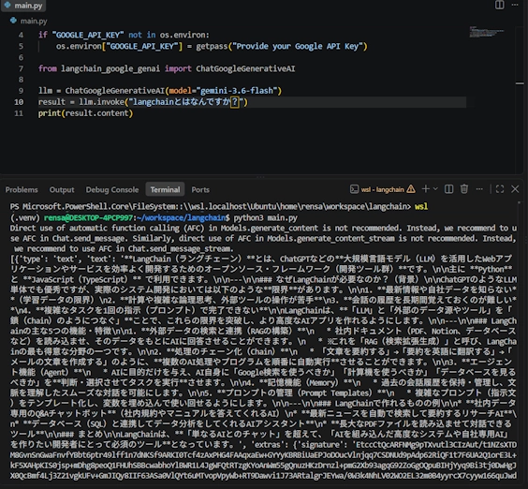Select the Ports tab

[x=200, y=190]
